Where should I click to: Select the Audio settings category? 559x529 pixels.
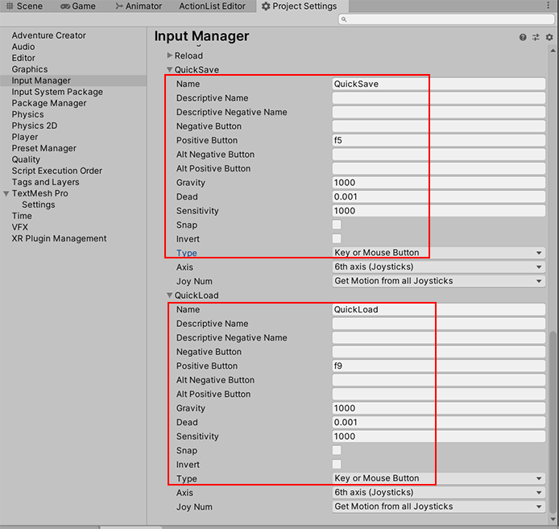click(23, 47)
